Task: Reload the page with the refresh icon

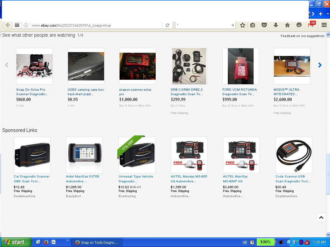Action: 167,25
